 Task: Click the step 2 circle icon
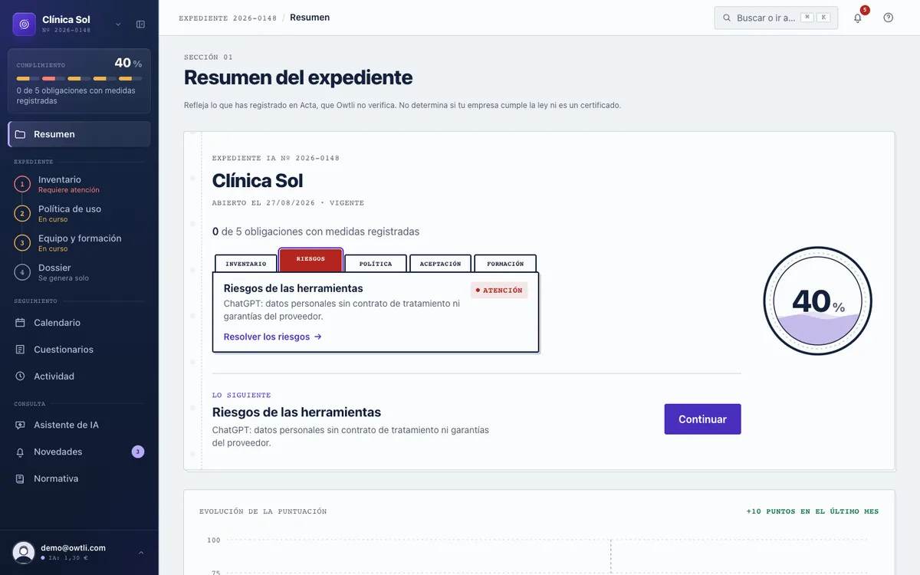point(22,213)
